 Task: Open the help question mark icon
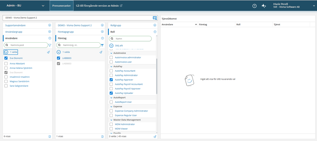pyautogui.click(x=254, y=6)
